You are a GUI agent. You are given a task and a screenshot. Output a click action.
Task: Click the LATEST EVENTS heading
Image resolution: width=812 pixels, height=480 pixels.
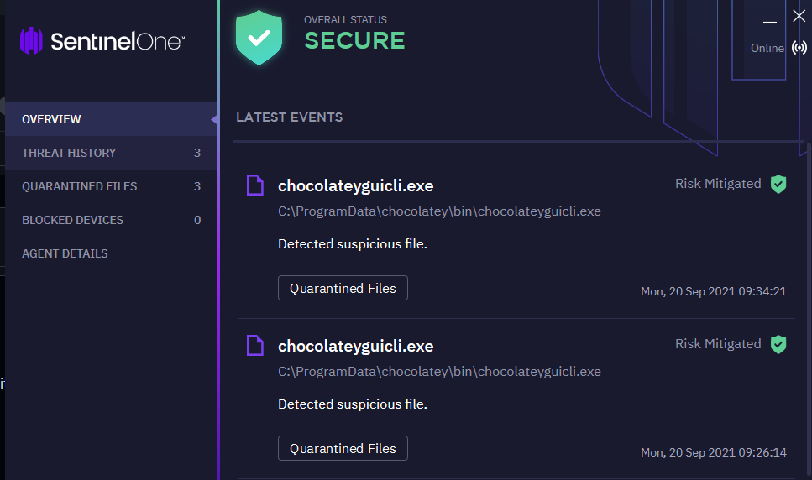[290, 117]
